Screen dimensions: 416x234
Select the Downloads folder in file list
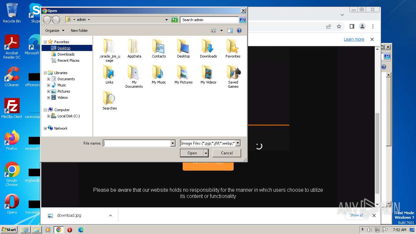[x=208, y=49]
